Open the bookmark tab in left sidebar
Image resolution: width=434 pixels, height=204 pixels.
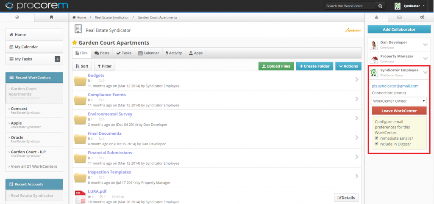click(51, 17)
